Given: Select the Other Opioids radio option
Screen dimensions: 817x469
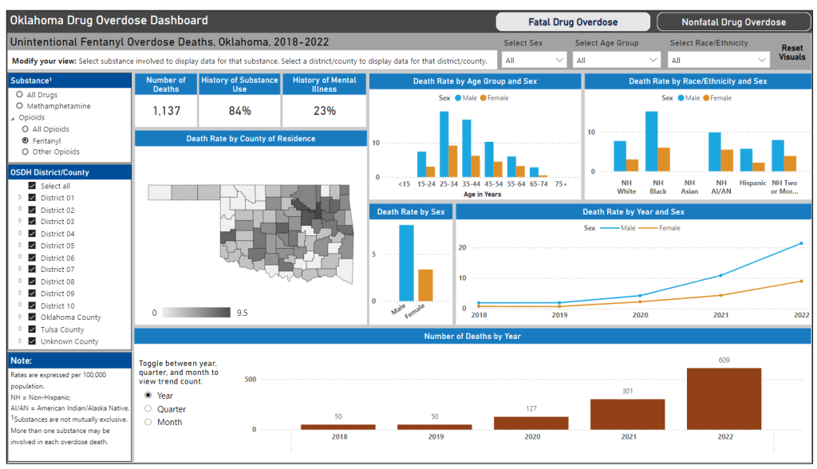Looking at the screenshot, I should tap(26, 152).
